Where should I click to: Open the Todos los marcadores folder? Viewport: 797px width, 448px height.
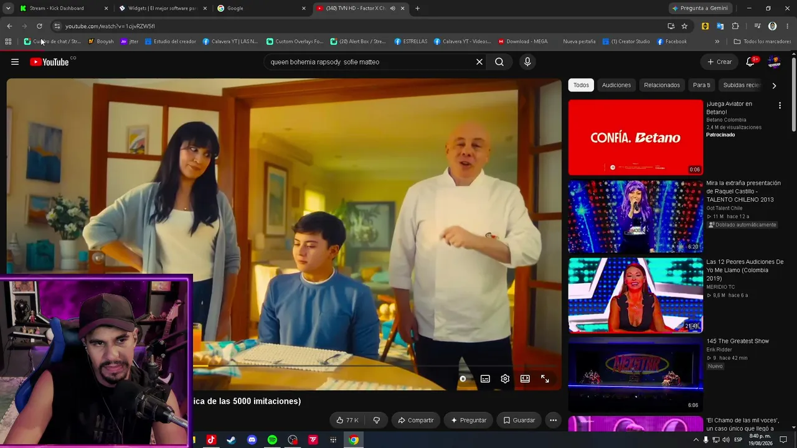(762, 42)
